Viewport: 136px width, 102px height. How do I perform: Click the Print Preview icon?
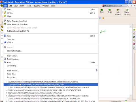[x=5, y=59]
